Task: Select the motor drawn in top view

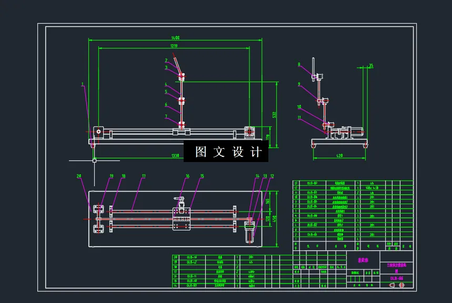Action: click(x=249, y=232)
